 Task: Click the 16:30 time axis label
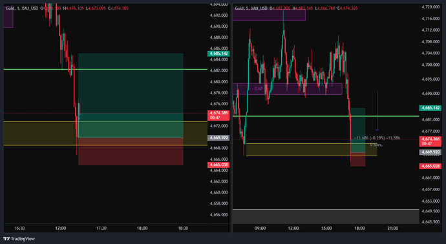(x=19, y=228)
